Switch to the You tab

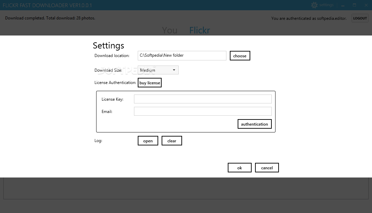169,30
